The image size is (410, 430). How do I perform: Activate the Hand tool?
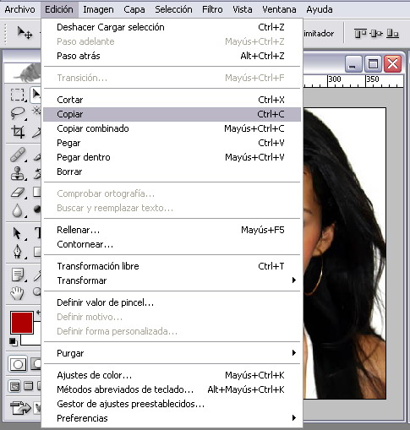pos(17,293)
